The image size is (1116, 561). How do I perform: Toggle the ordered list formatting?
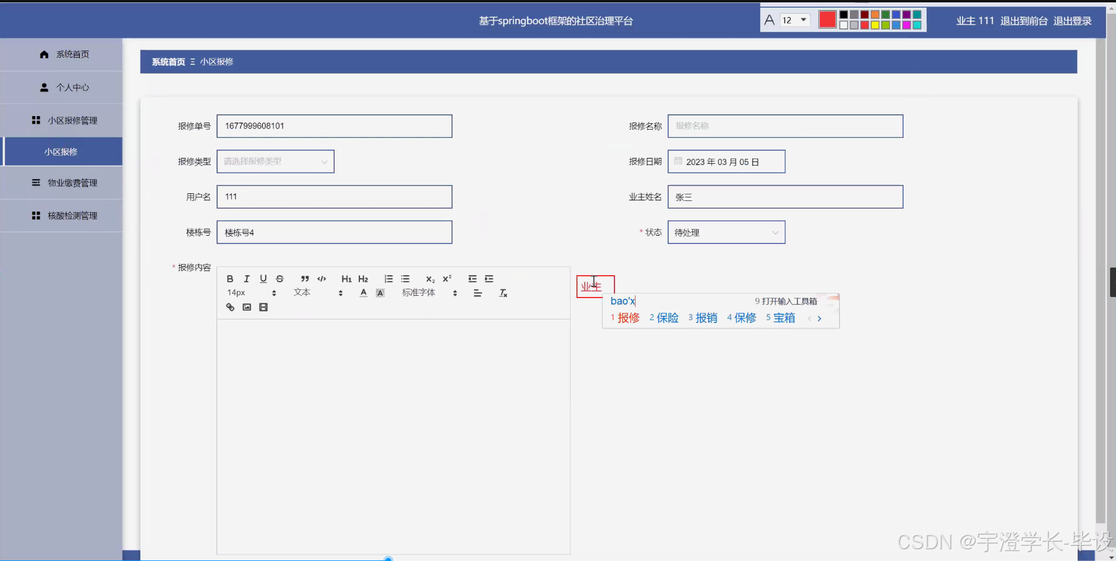[x=388, y=279]
